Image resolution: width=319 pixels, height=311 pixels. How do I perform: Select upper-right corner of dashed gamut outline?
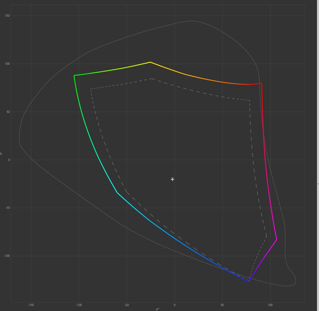[x=249, y=100]
